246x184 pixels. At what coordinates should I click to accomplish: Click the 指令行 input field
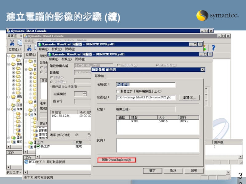(82, 101)
